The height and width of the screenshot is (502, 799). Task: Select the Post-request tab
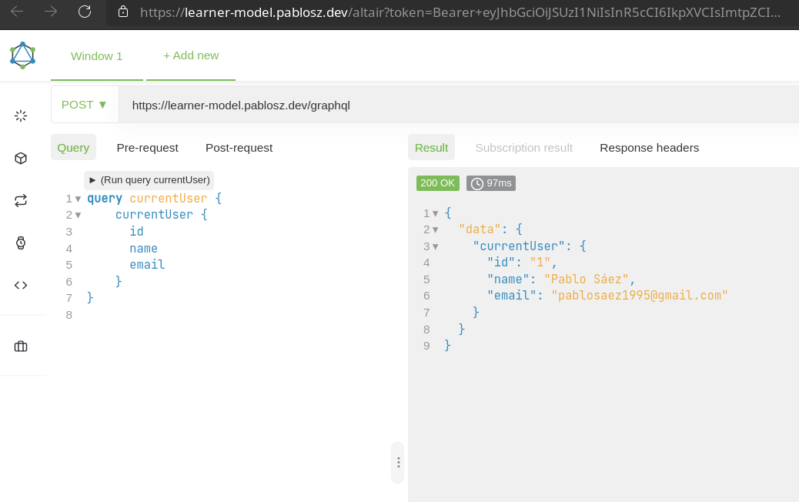(x=239, y=148)
